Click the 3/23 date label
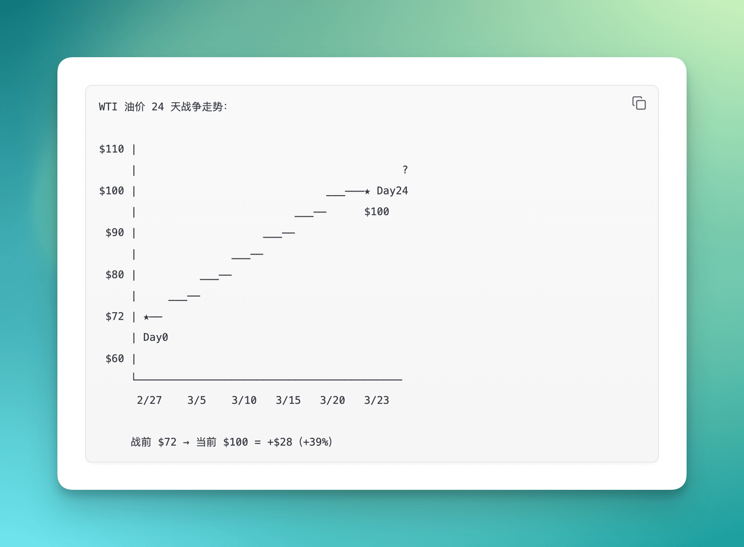The width and height of the screenshot is (744, 547). (376, 400)
